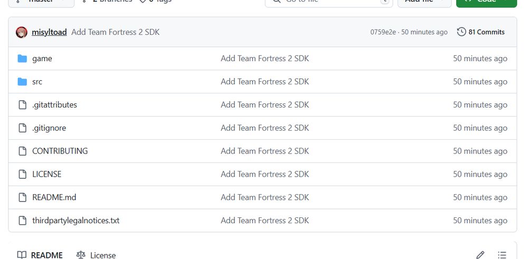Open latest commit message in header bar
Screen dimensions: 528x259
point(116,32)
